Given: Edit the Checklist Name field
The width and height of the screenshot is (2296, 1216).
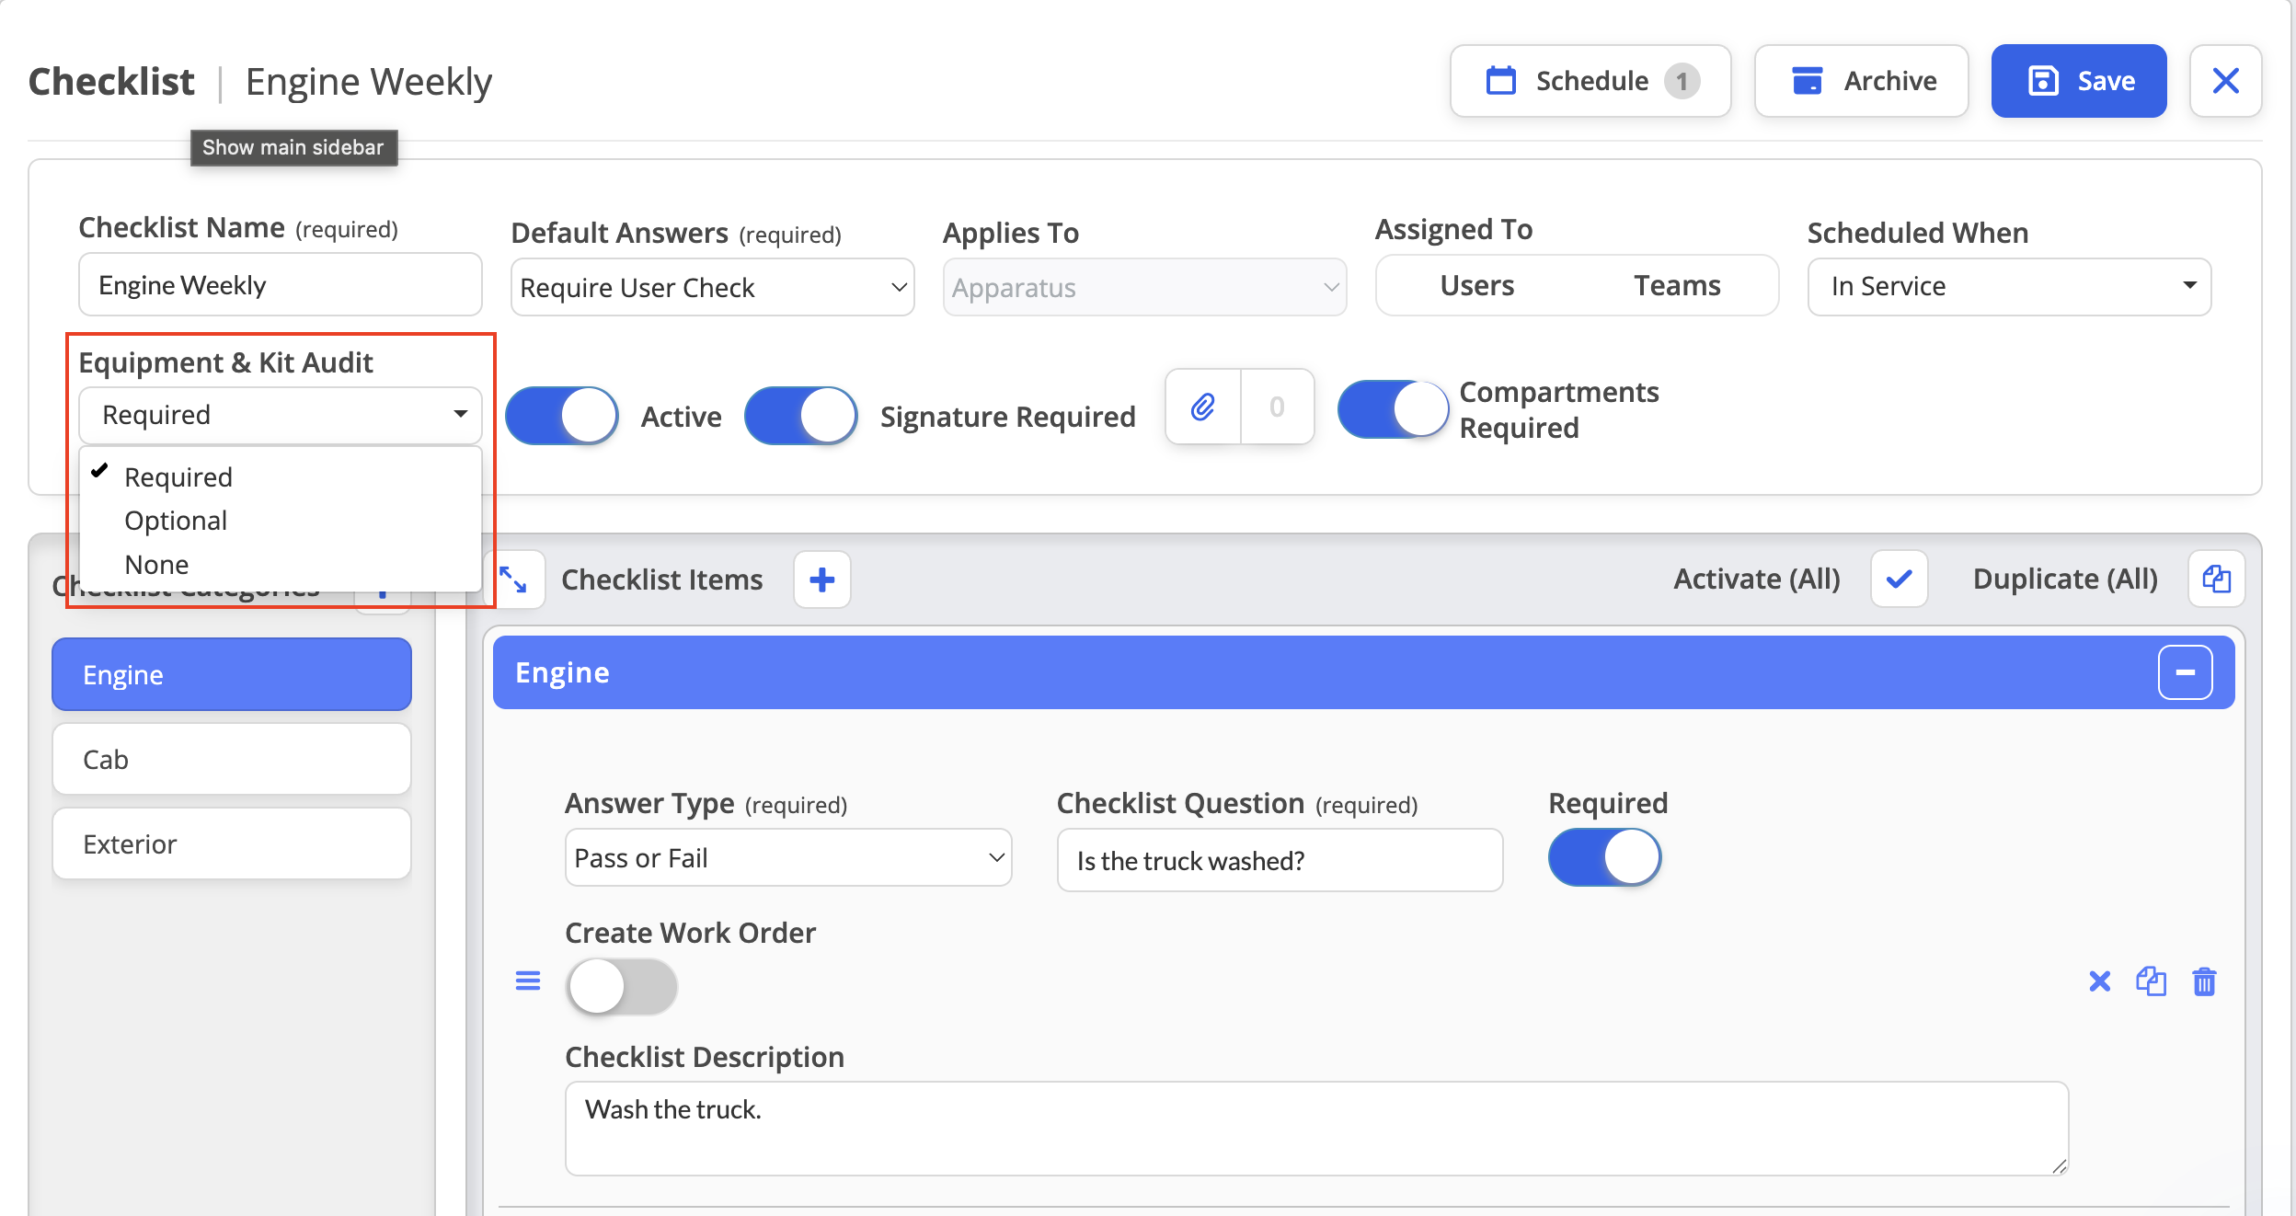Looking at the screenshot, I should [281, 285].
